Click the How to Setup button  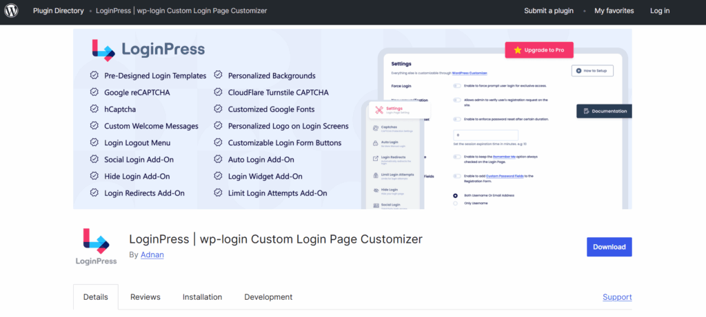(592, 71)
